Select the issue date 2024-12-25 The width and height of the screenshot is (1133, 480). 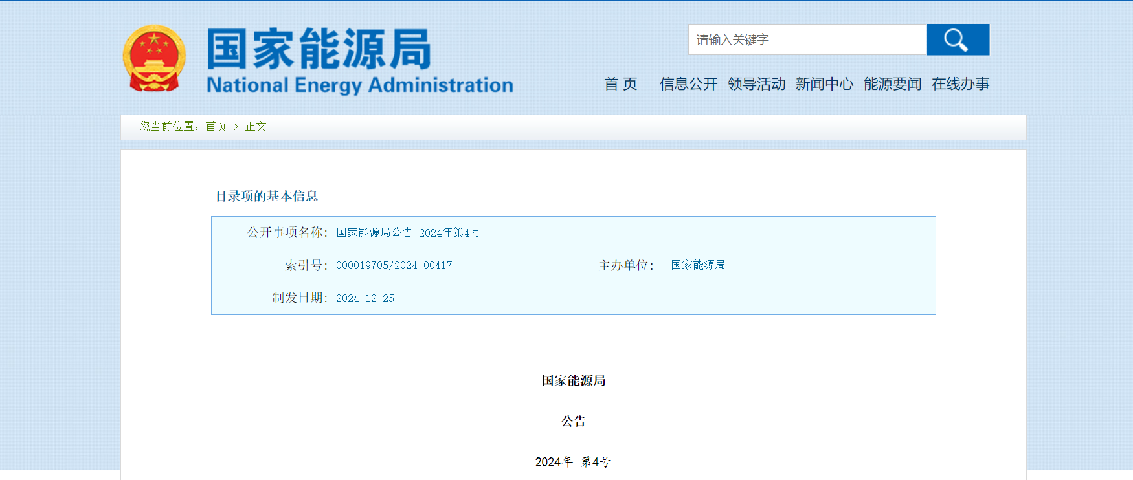365,298
